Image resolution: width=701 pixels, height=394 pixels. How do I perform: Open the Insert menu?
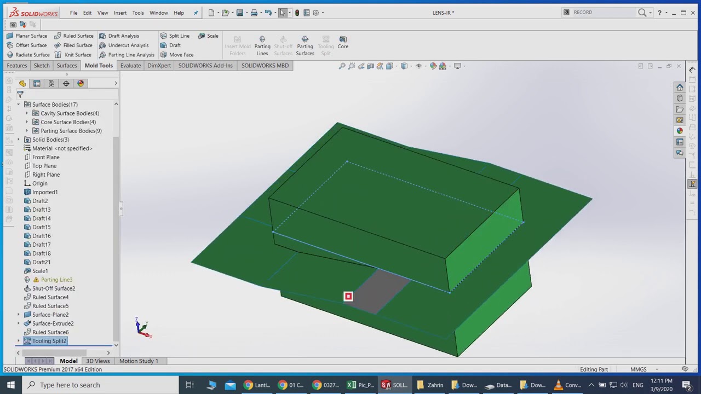(120, 13)
